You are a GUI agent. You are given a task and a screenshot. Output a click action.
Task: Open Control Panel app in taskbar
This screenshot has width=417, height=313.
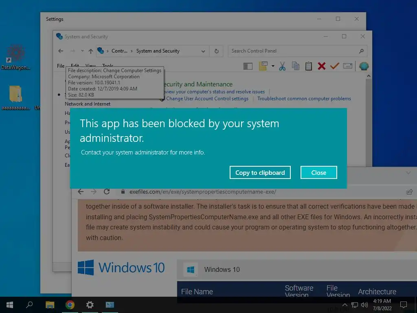coord(110,305)
